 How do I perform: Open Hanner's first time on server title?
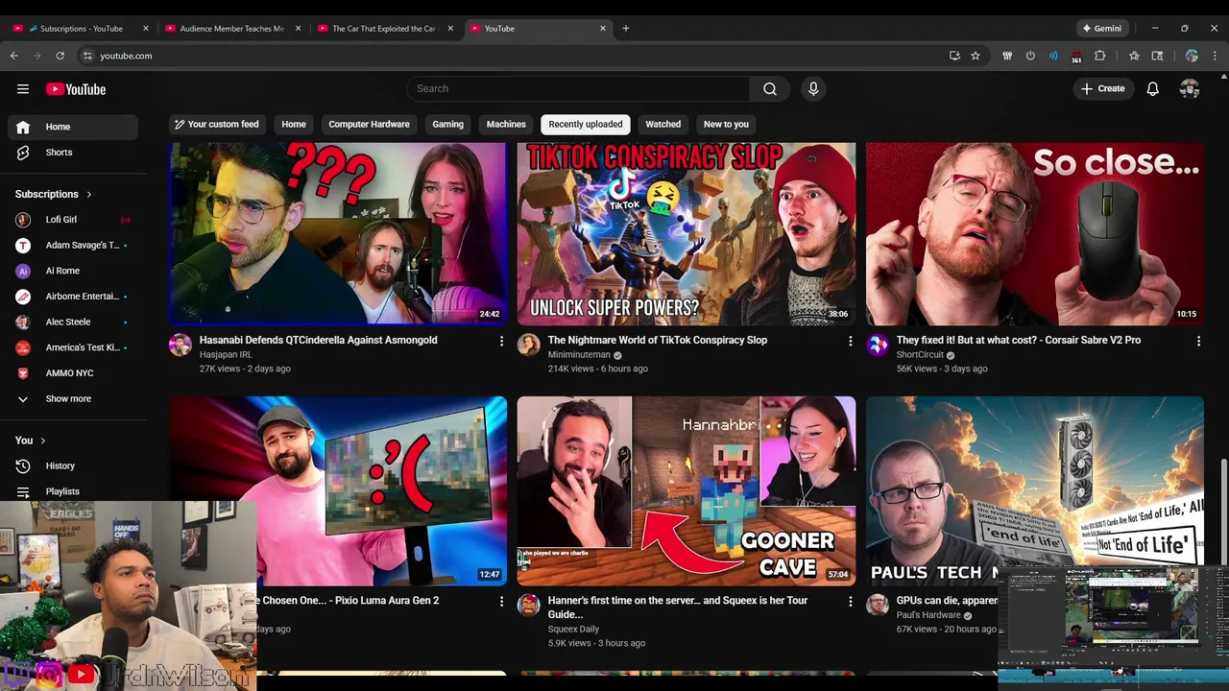[678, 607]
